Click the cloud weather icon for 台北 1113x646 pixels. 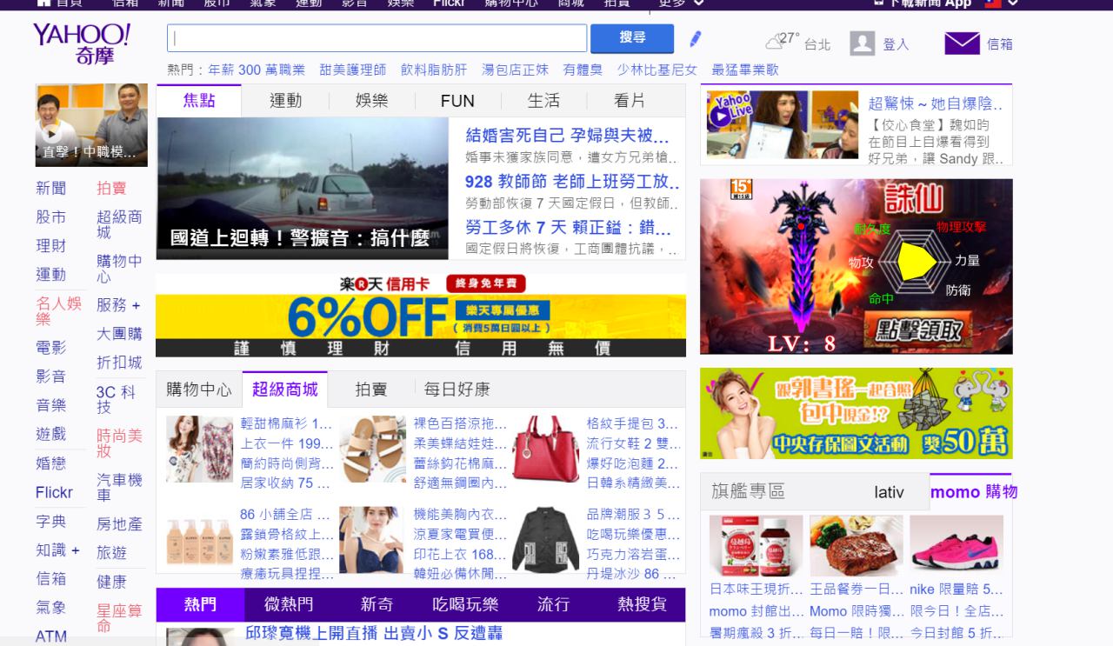(775, 42)
